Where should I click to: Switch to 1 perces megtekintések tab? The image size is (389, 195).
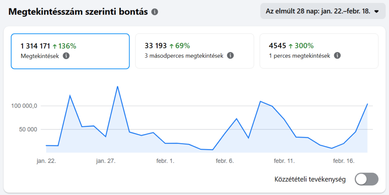[x=319, y=51]
